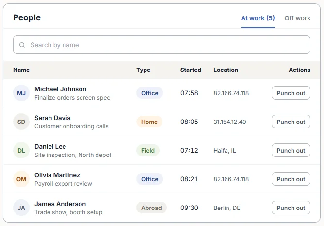Click the location Berlin, DE
The image size is (324, 226).
point(227,208)
